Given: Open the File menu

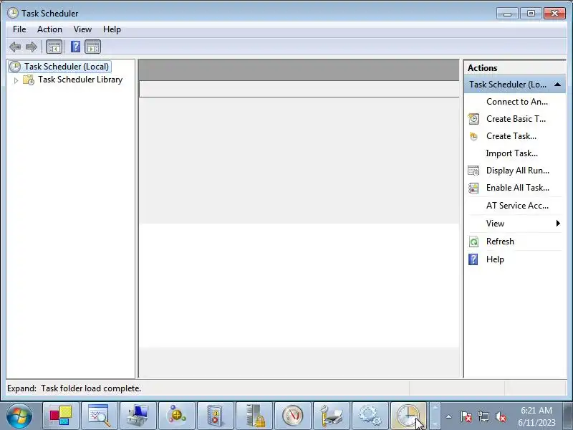Looking at the screenshot, I should [19, 29].
